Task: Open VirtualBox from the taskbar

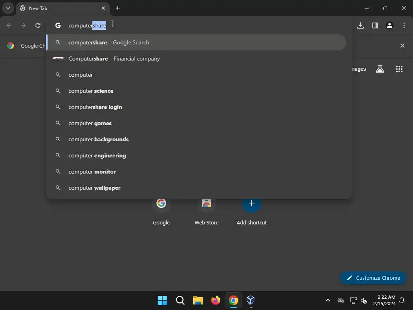Action: tap(250, 300)
